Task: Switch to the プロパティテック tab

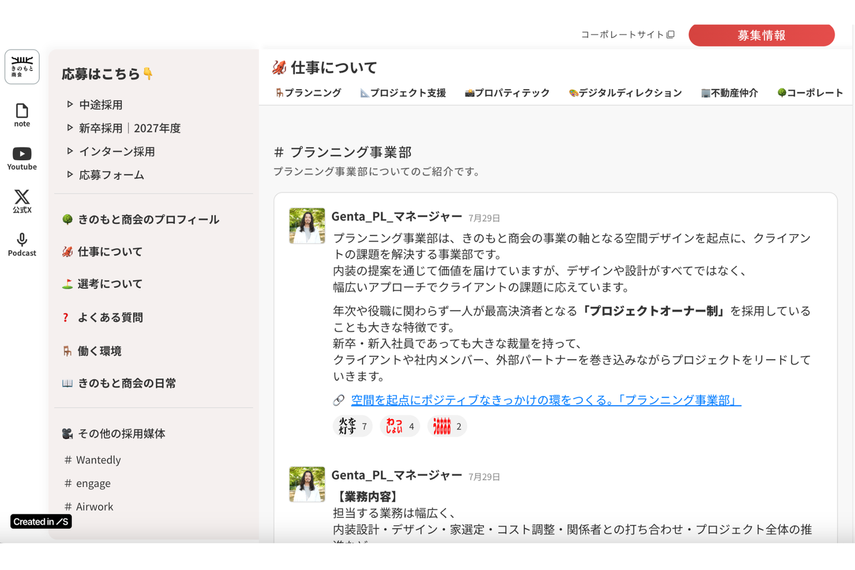Action: pyautogui.click(x=507, y=93)
